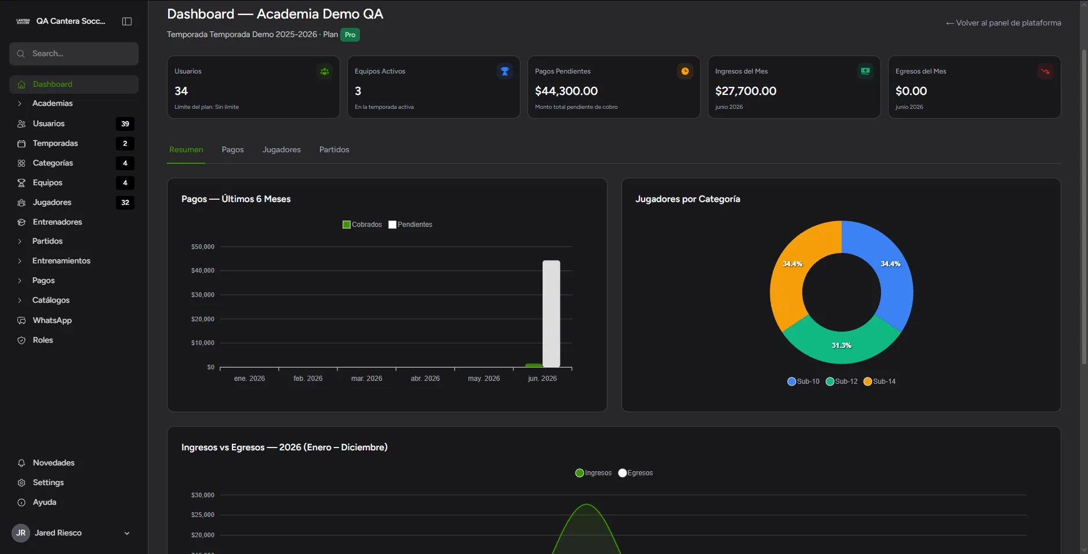
Task: Open Roles via its shield icon
Action: 21,340
